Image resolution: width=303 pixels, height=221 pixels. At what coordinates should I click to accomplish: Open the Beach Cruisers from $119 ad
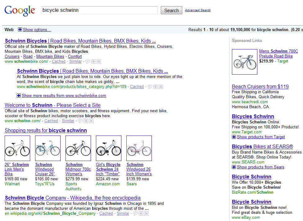260,86
